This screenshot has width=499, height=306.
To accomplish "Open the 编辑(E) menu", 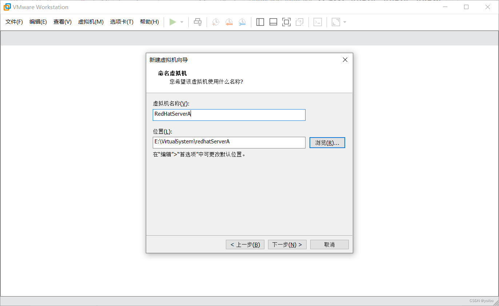I will [x=38, y=22].
